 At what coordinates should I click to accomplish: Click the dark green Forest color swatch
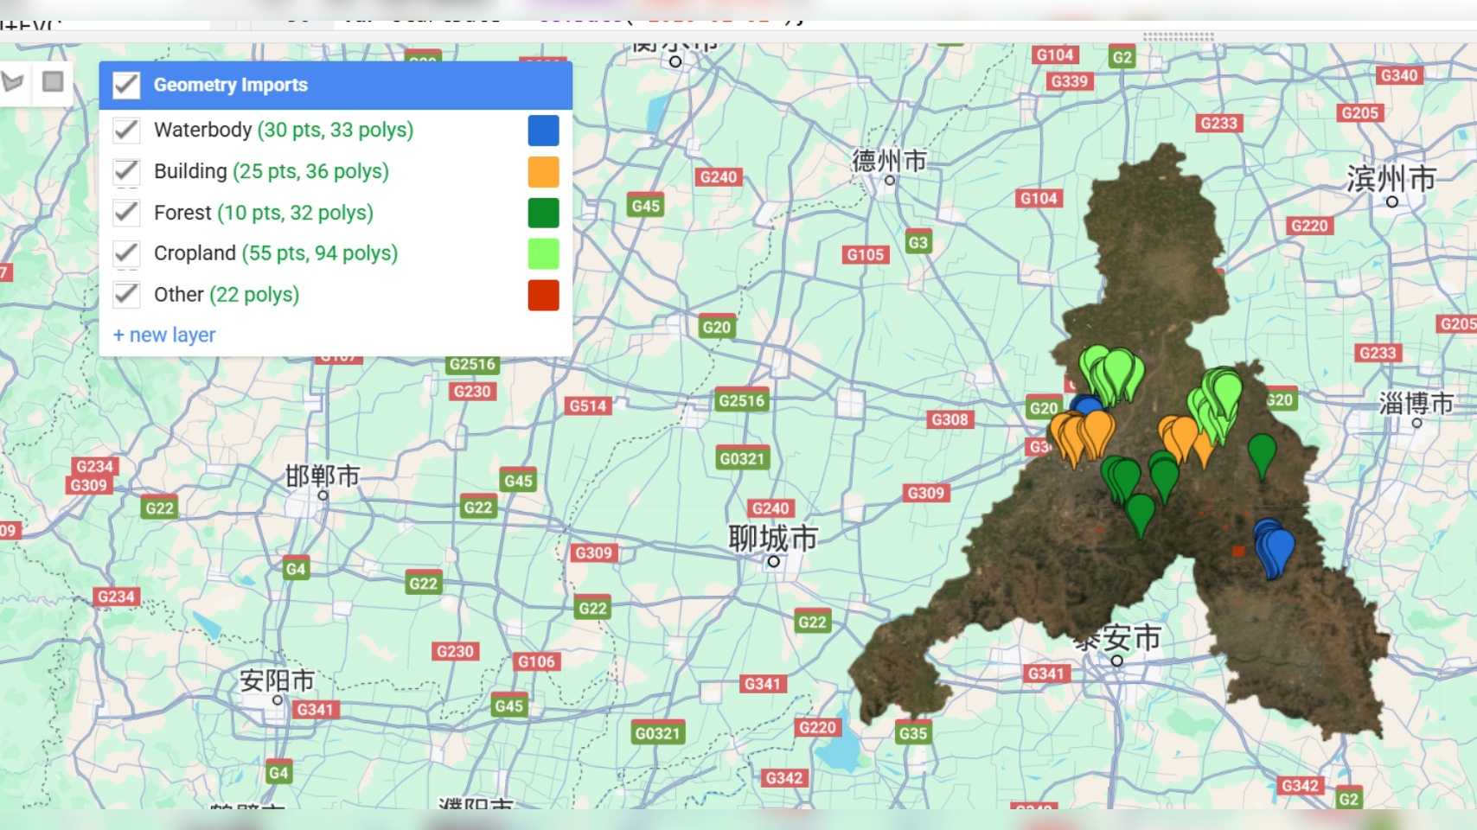[x=543, y=213]
